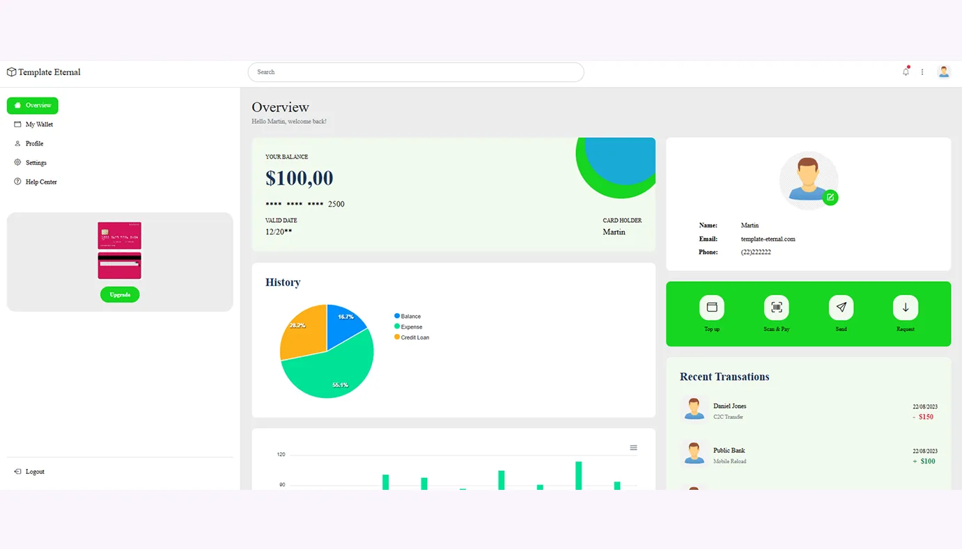The image size is (962, 549).
Task: Click the front credit card thumbnail
Action: coord(120,236)
